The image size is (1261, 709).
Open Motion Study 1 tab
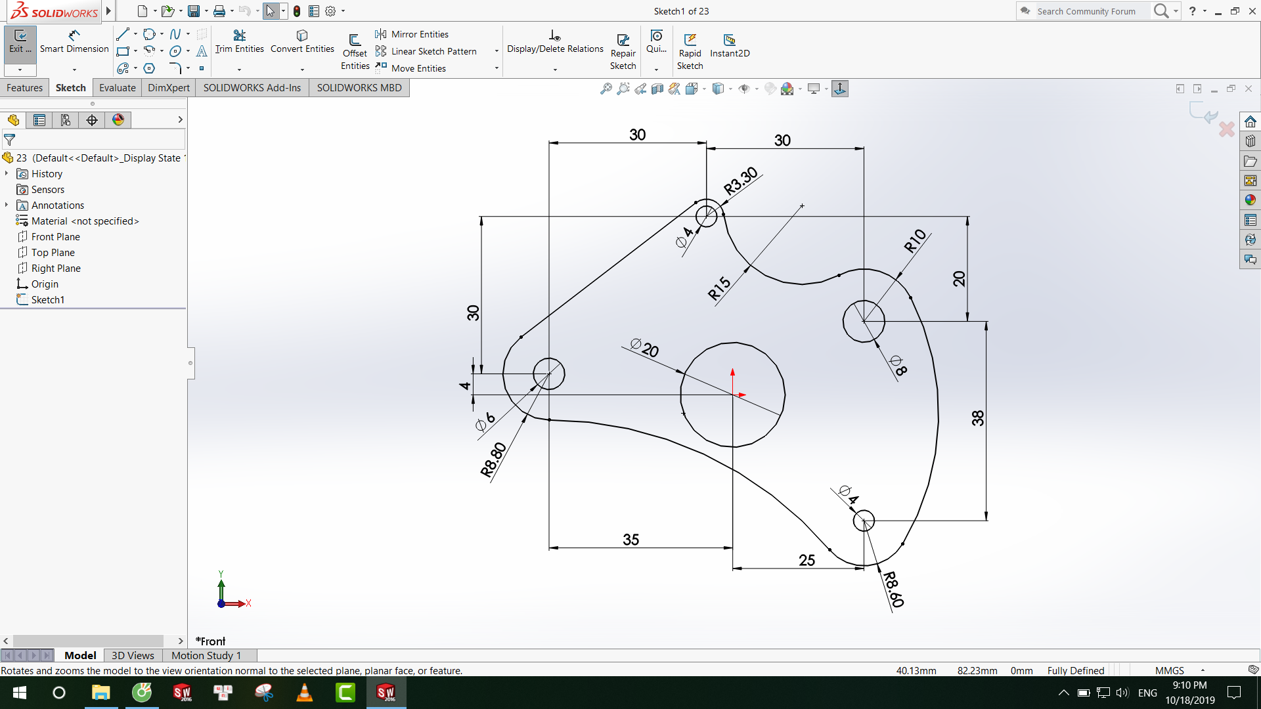(206, 655)
